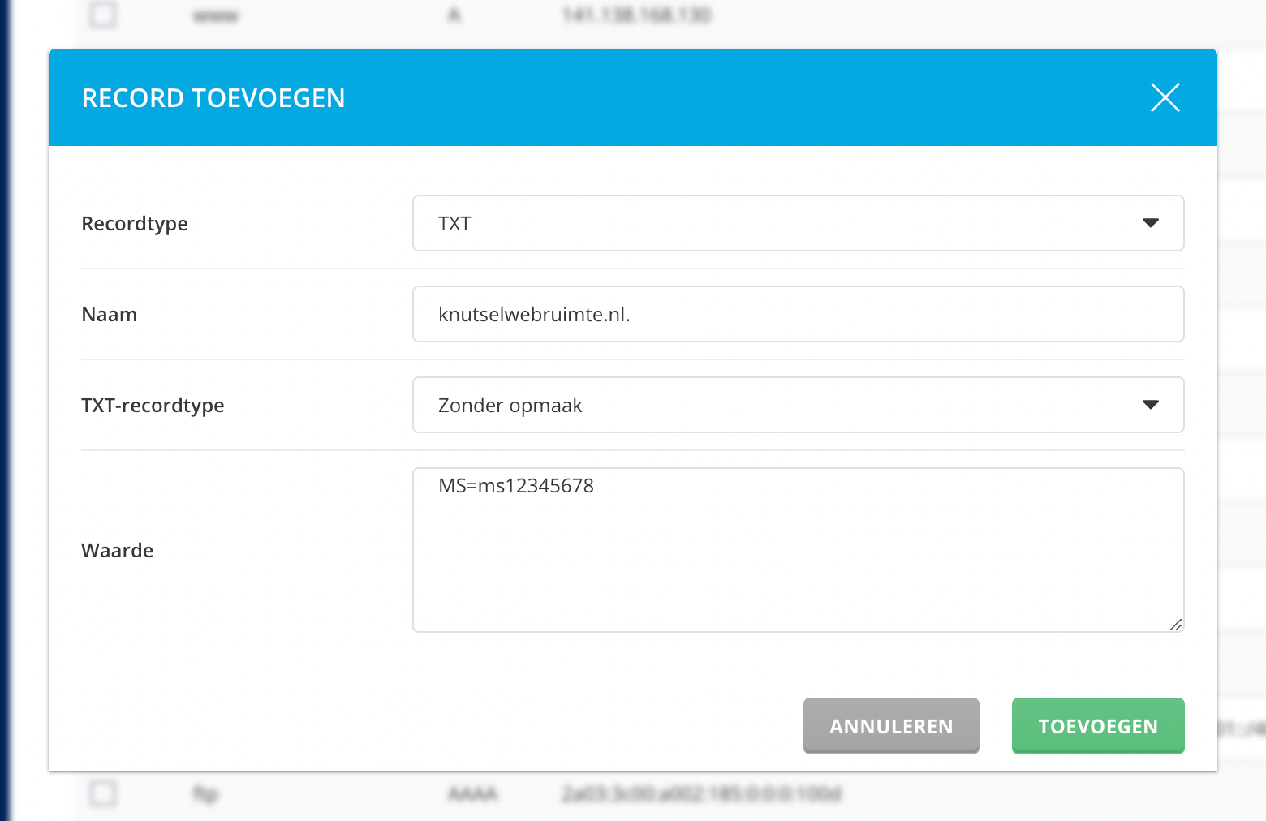Viewport: 1266px width, 821px height.
Task: Select the Waarde field label
Action: point(117,549)
